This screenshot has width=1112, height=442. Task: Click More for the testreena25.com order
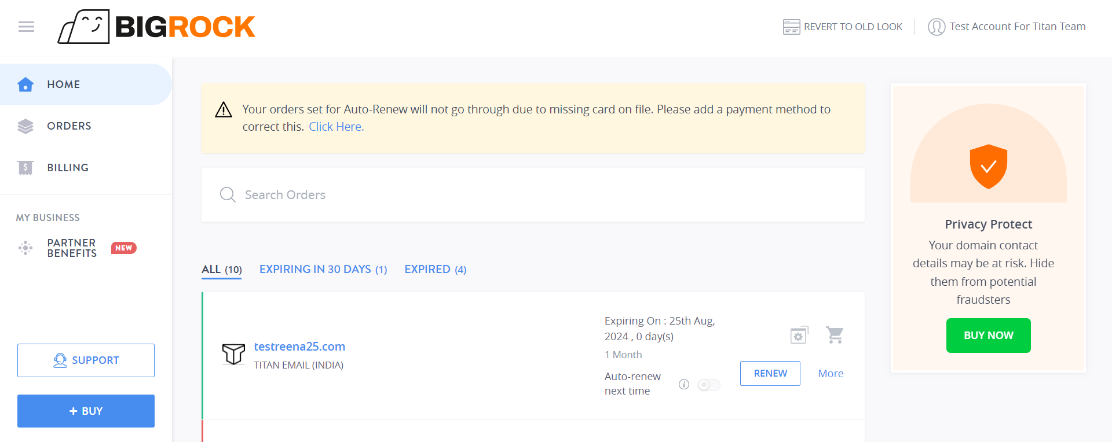[x=831, y=374]
